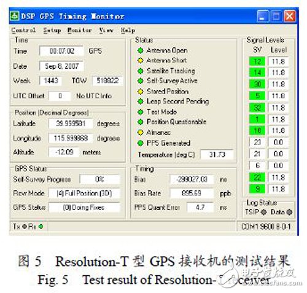Viewport: 307px width, 293px height.
Task: Open the Setup menu
Action: tap(52, 30)
